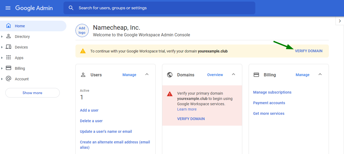
Task: Click the Billing card credit card icon
Action: point(256,75)
